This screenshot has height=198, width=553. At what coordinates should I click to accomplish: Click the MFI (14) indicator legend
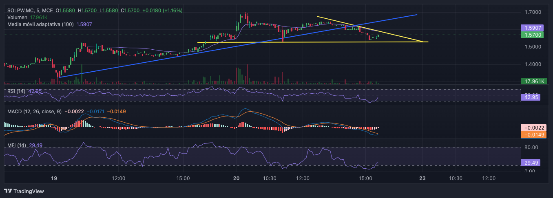click(17, 145)
